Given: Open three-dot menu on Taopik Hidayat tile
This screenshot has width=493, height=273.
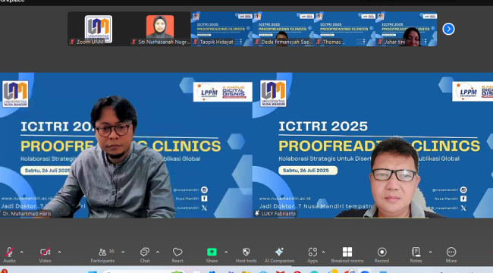Looking at the screenshot, I should (241, 42).
